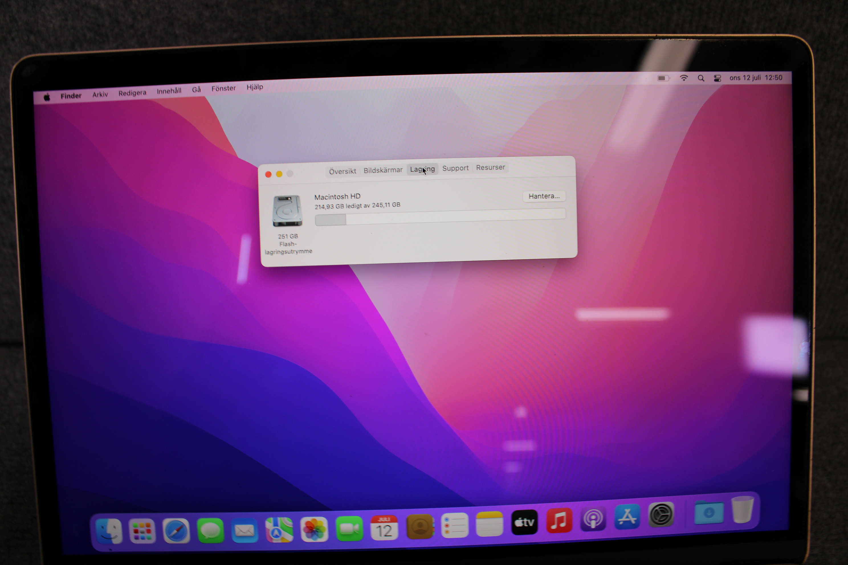The height and width of the screenshot is (565, 848).
Task: Open the Apple menu
Action: coord(47,97)
